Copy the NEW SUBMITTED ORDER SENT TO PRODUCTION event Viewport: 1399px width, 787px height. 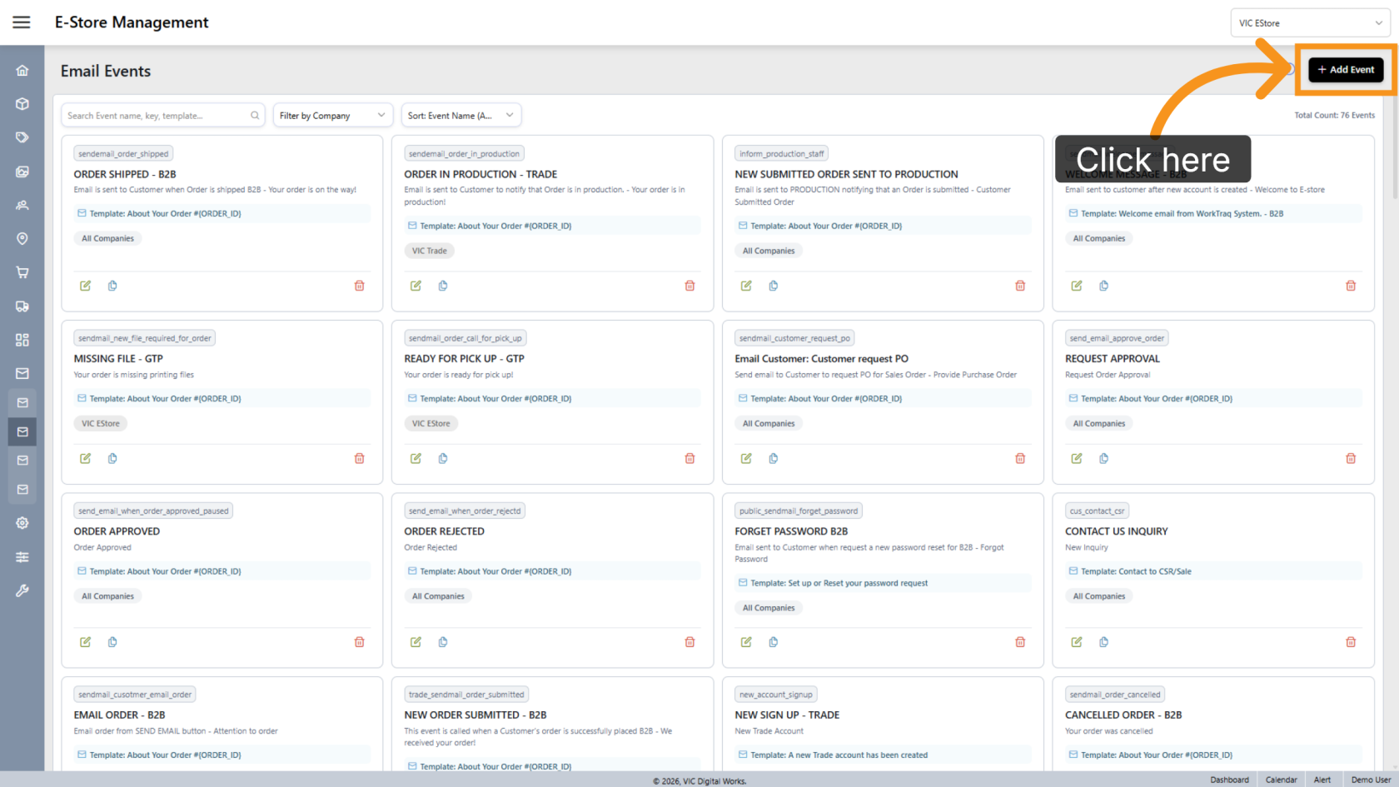click(x=774, y=286)
